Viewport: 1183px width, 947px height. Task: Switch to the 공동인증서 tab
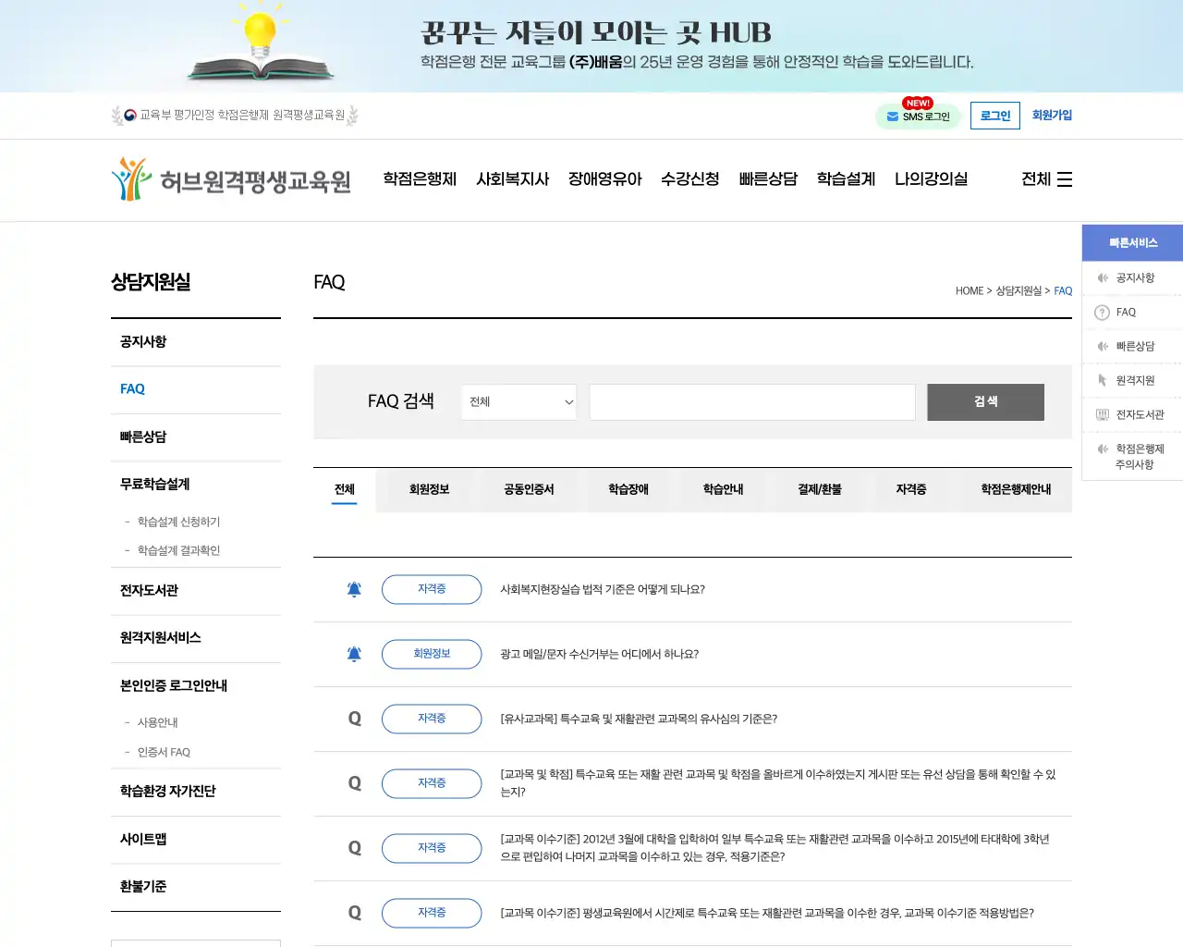tap(529, 489)
